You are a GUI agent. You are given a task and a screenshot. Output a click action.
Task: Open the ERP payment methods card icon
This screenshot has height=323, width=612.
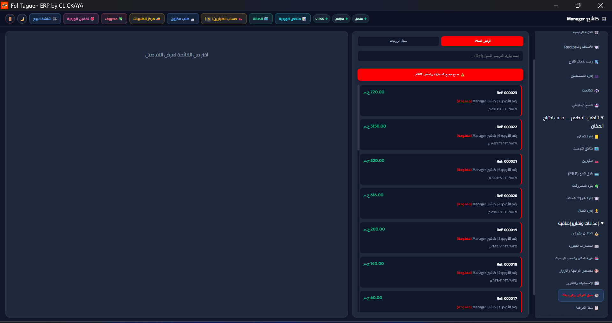597,174
